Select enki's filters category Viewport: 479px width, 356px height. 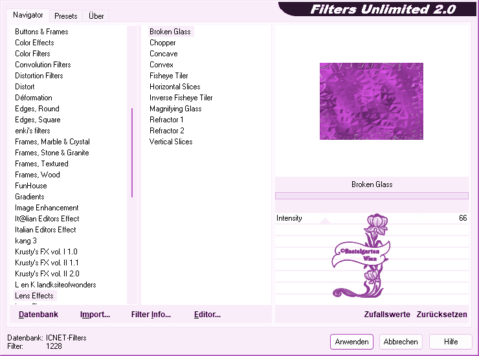tap(32, 131)
